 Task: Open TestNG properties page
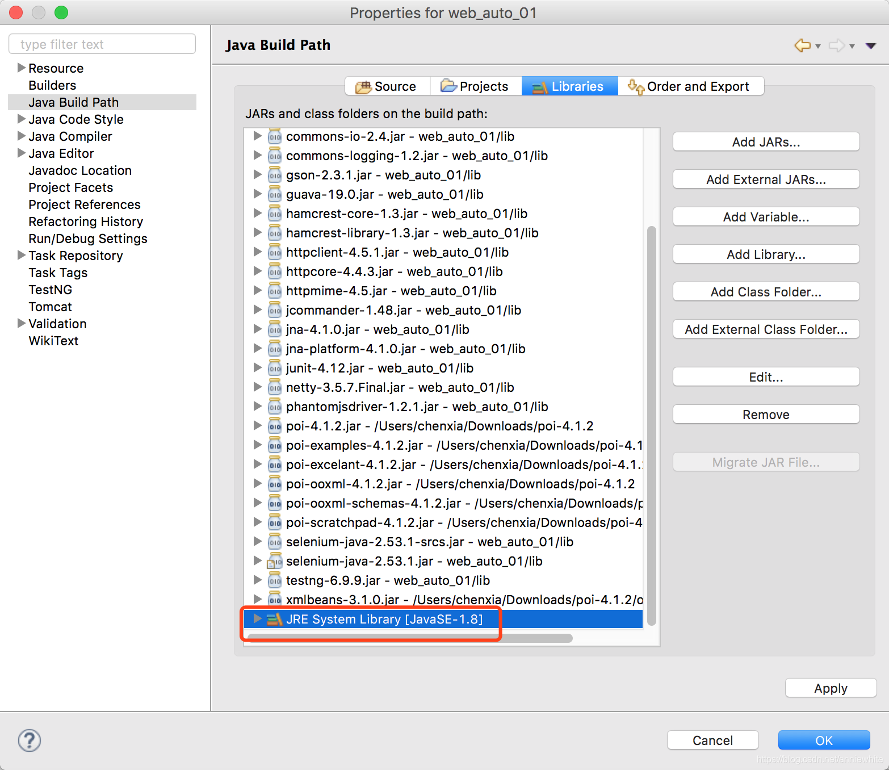point(51,290)
